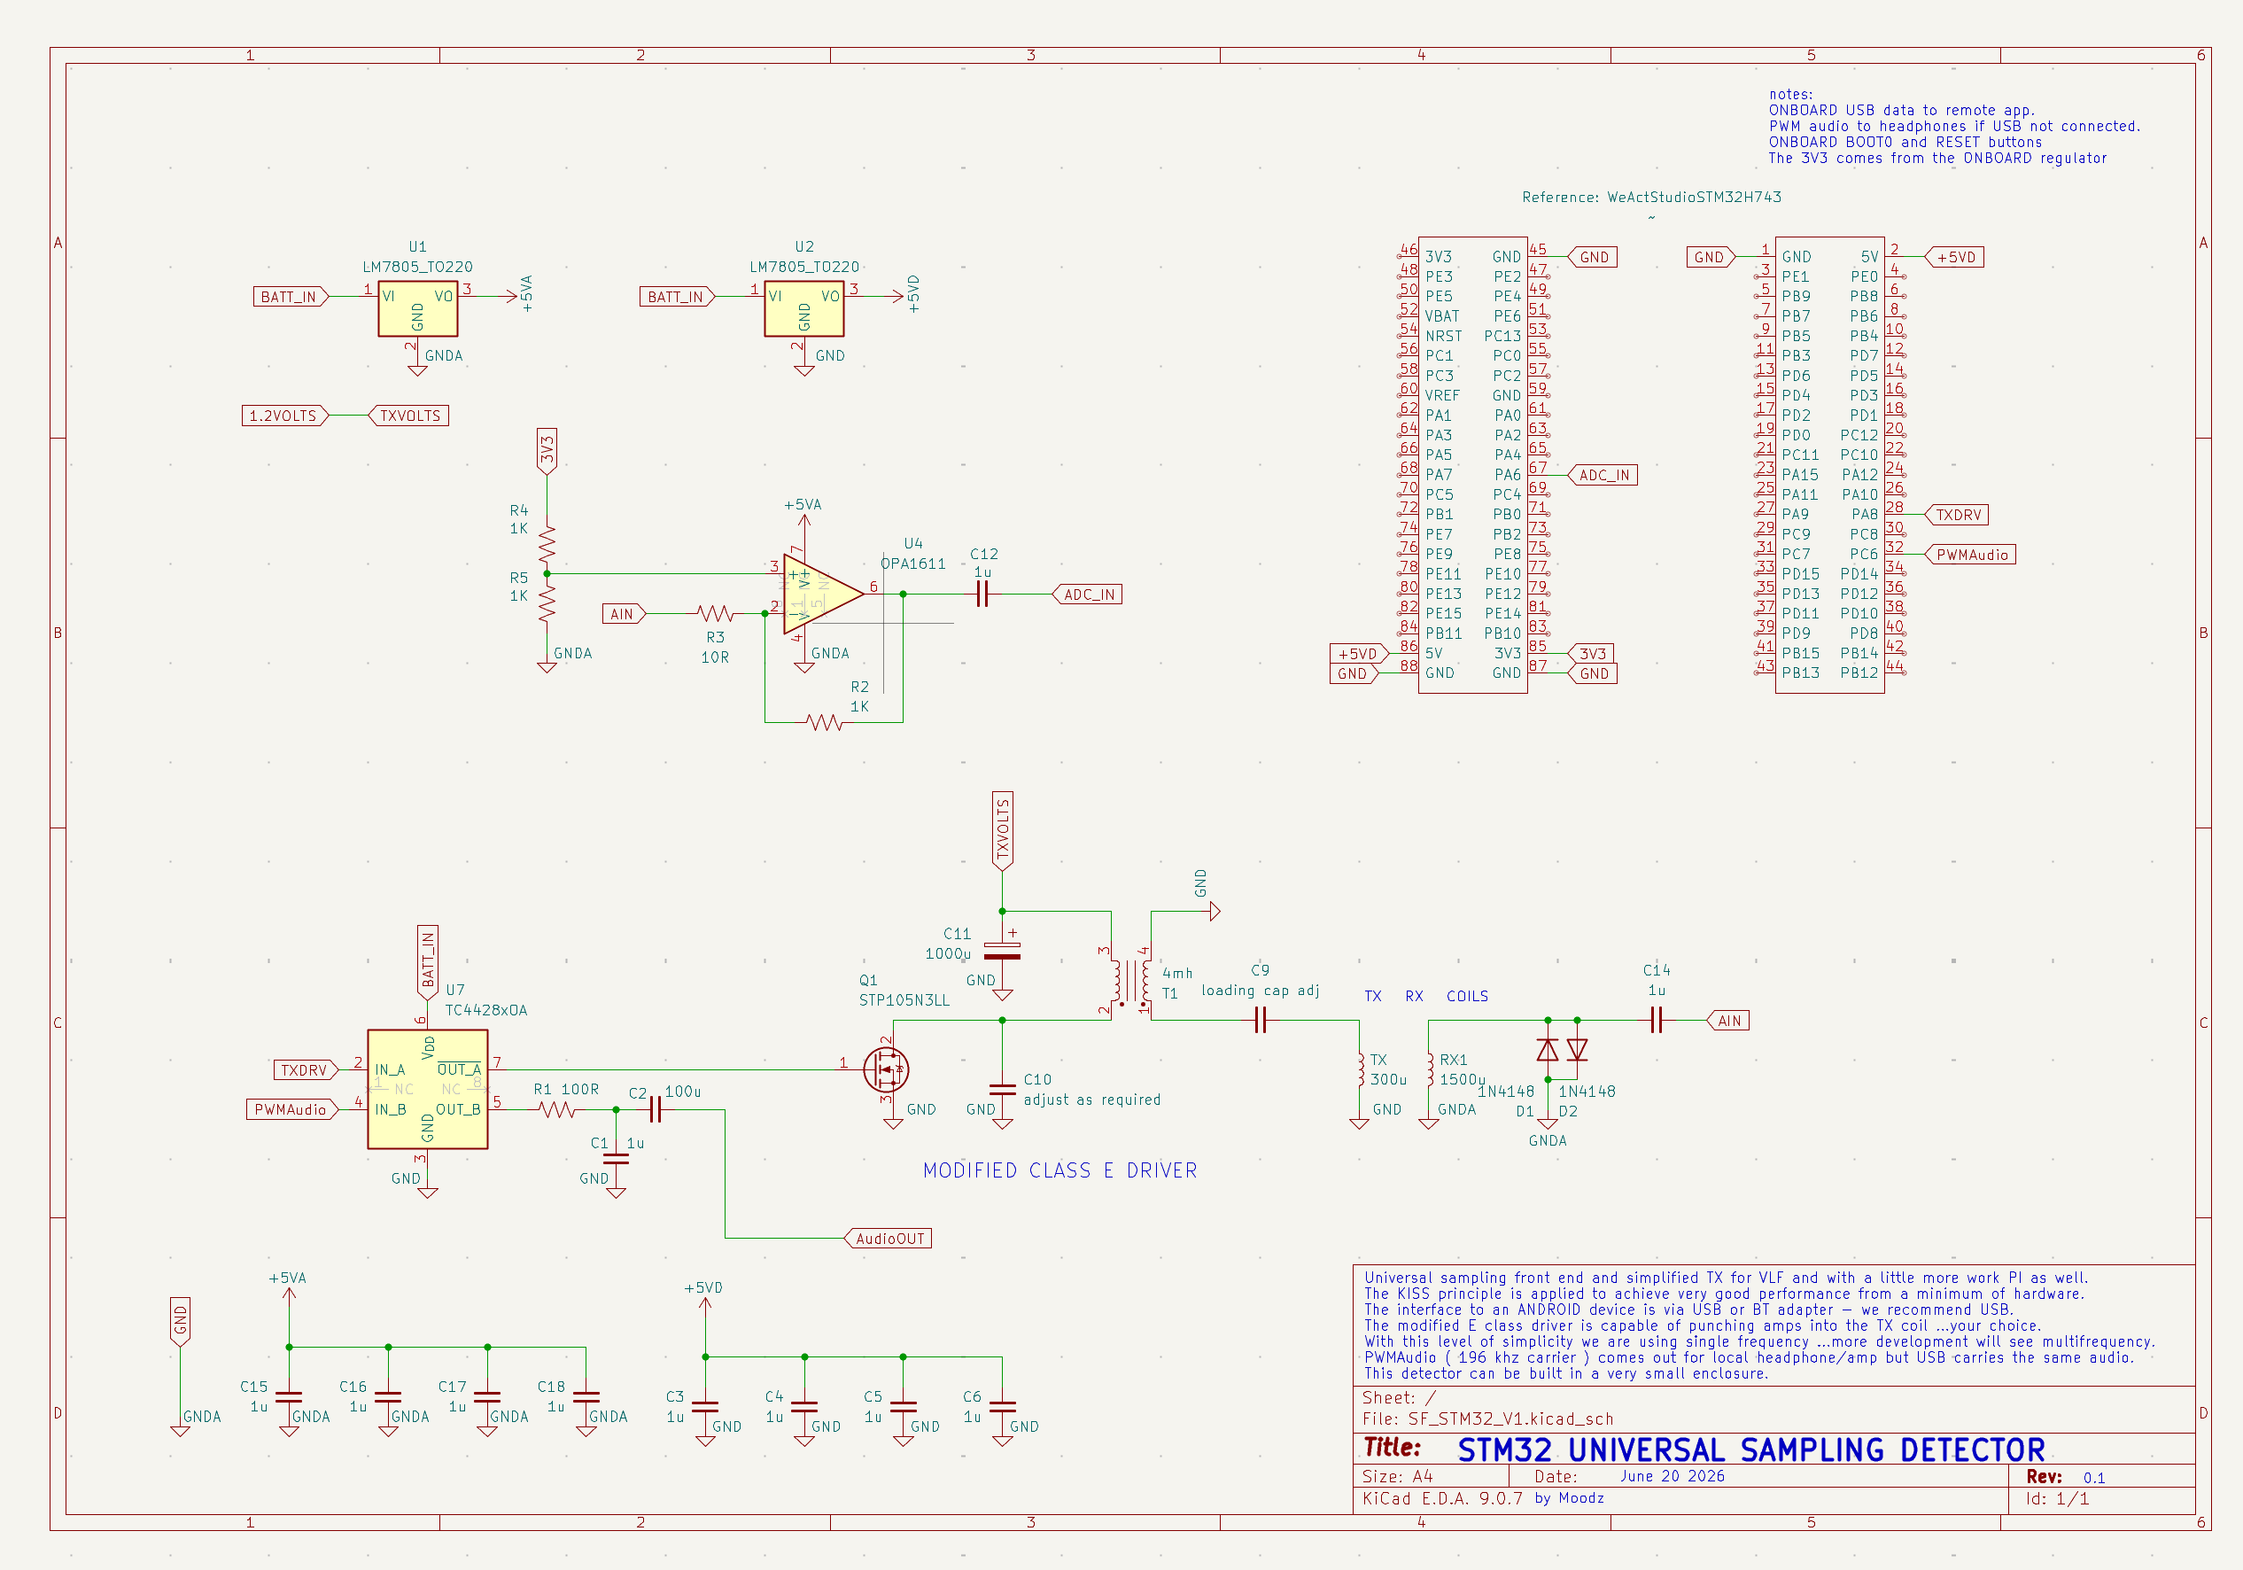The height and width of the screenshot is (1570, 2243).
Task: Click the 'KiCad E.D.A. 9.0.7' text
Action: click(1442, 1497)
